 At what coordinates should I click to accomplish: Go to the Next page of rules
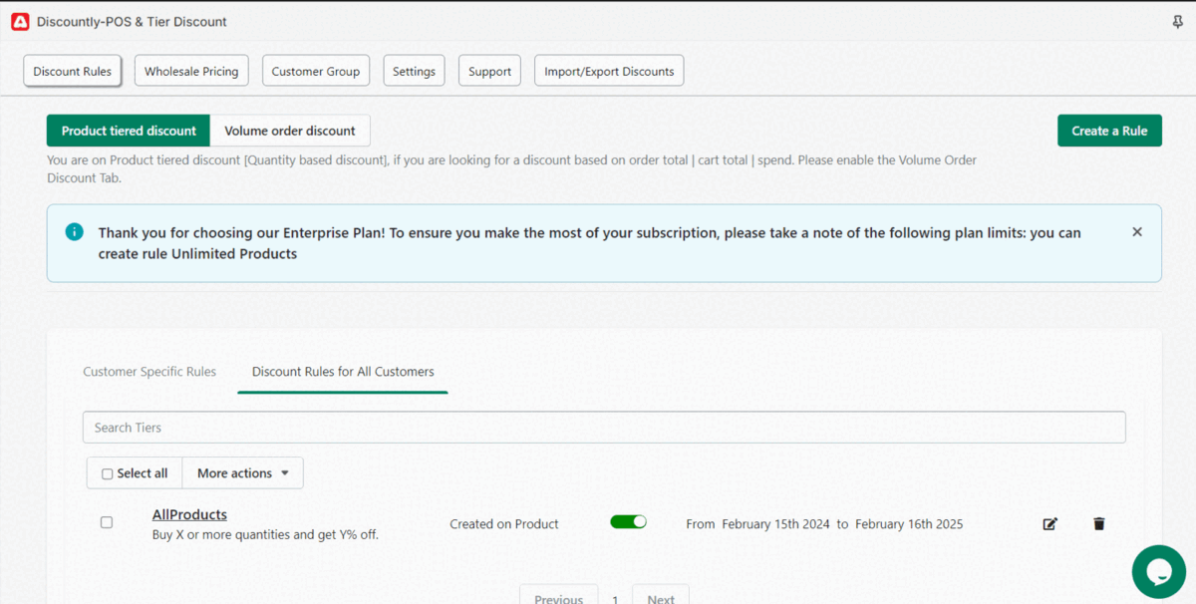(660, 596)
